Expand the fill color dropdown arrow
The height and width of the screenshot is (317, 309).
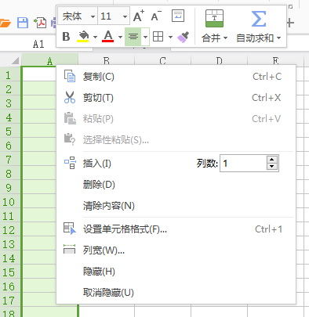click(95, 37)
